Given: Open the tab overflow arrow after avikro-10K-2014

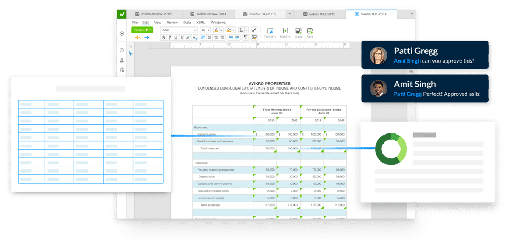Looking at the screenshot, I should click(412, 14).
